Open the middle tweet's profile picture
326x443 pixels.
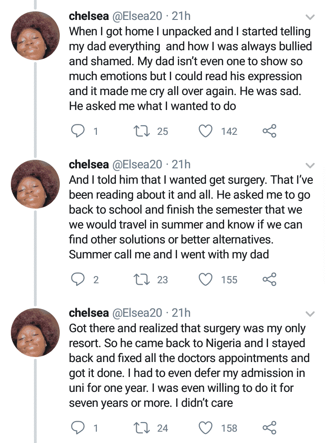(35, 184)
